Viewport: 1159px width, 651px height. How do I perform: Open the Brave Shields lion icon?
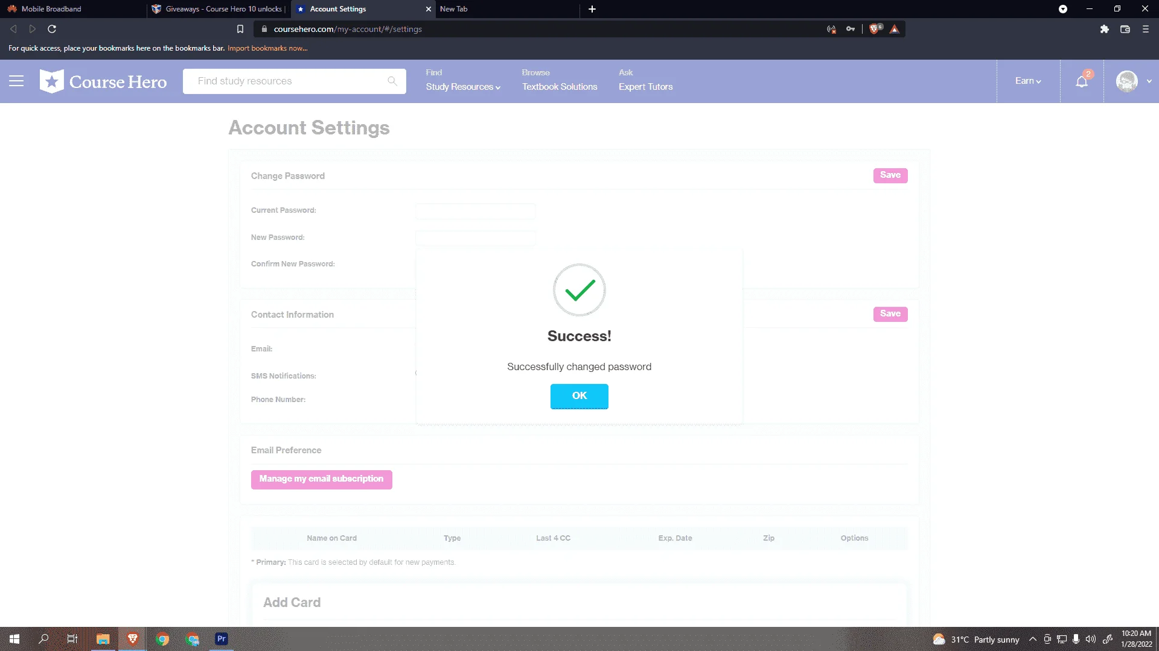tap(875, 29)
